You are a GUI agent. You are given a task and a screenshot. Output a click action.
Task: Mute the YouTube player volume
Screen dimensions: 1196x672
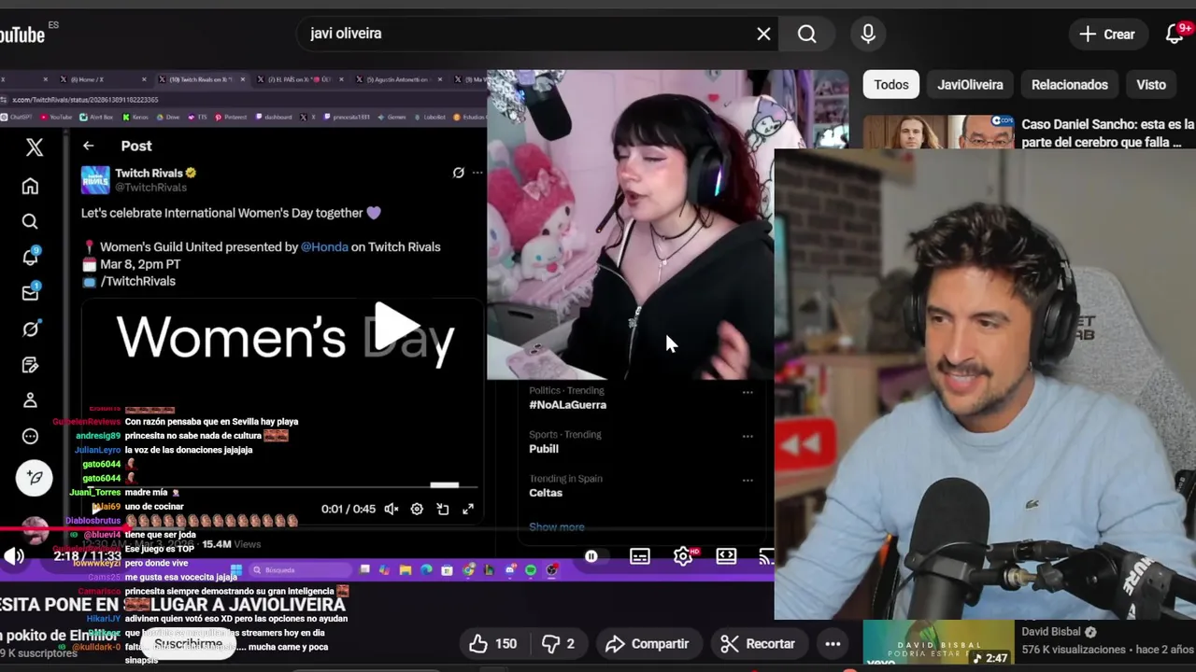point(14,556)
